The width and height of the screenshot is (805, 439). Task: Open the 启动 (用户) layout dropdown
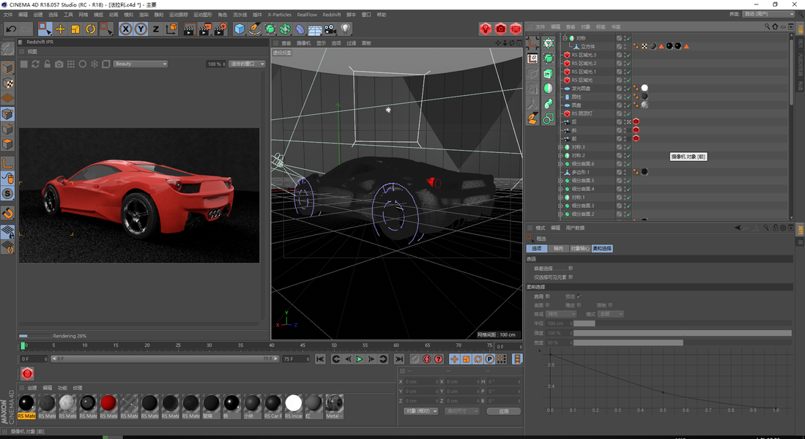[769, 15]
